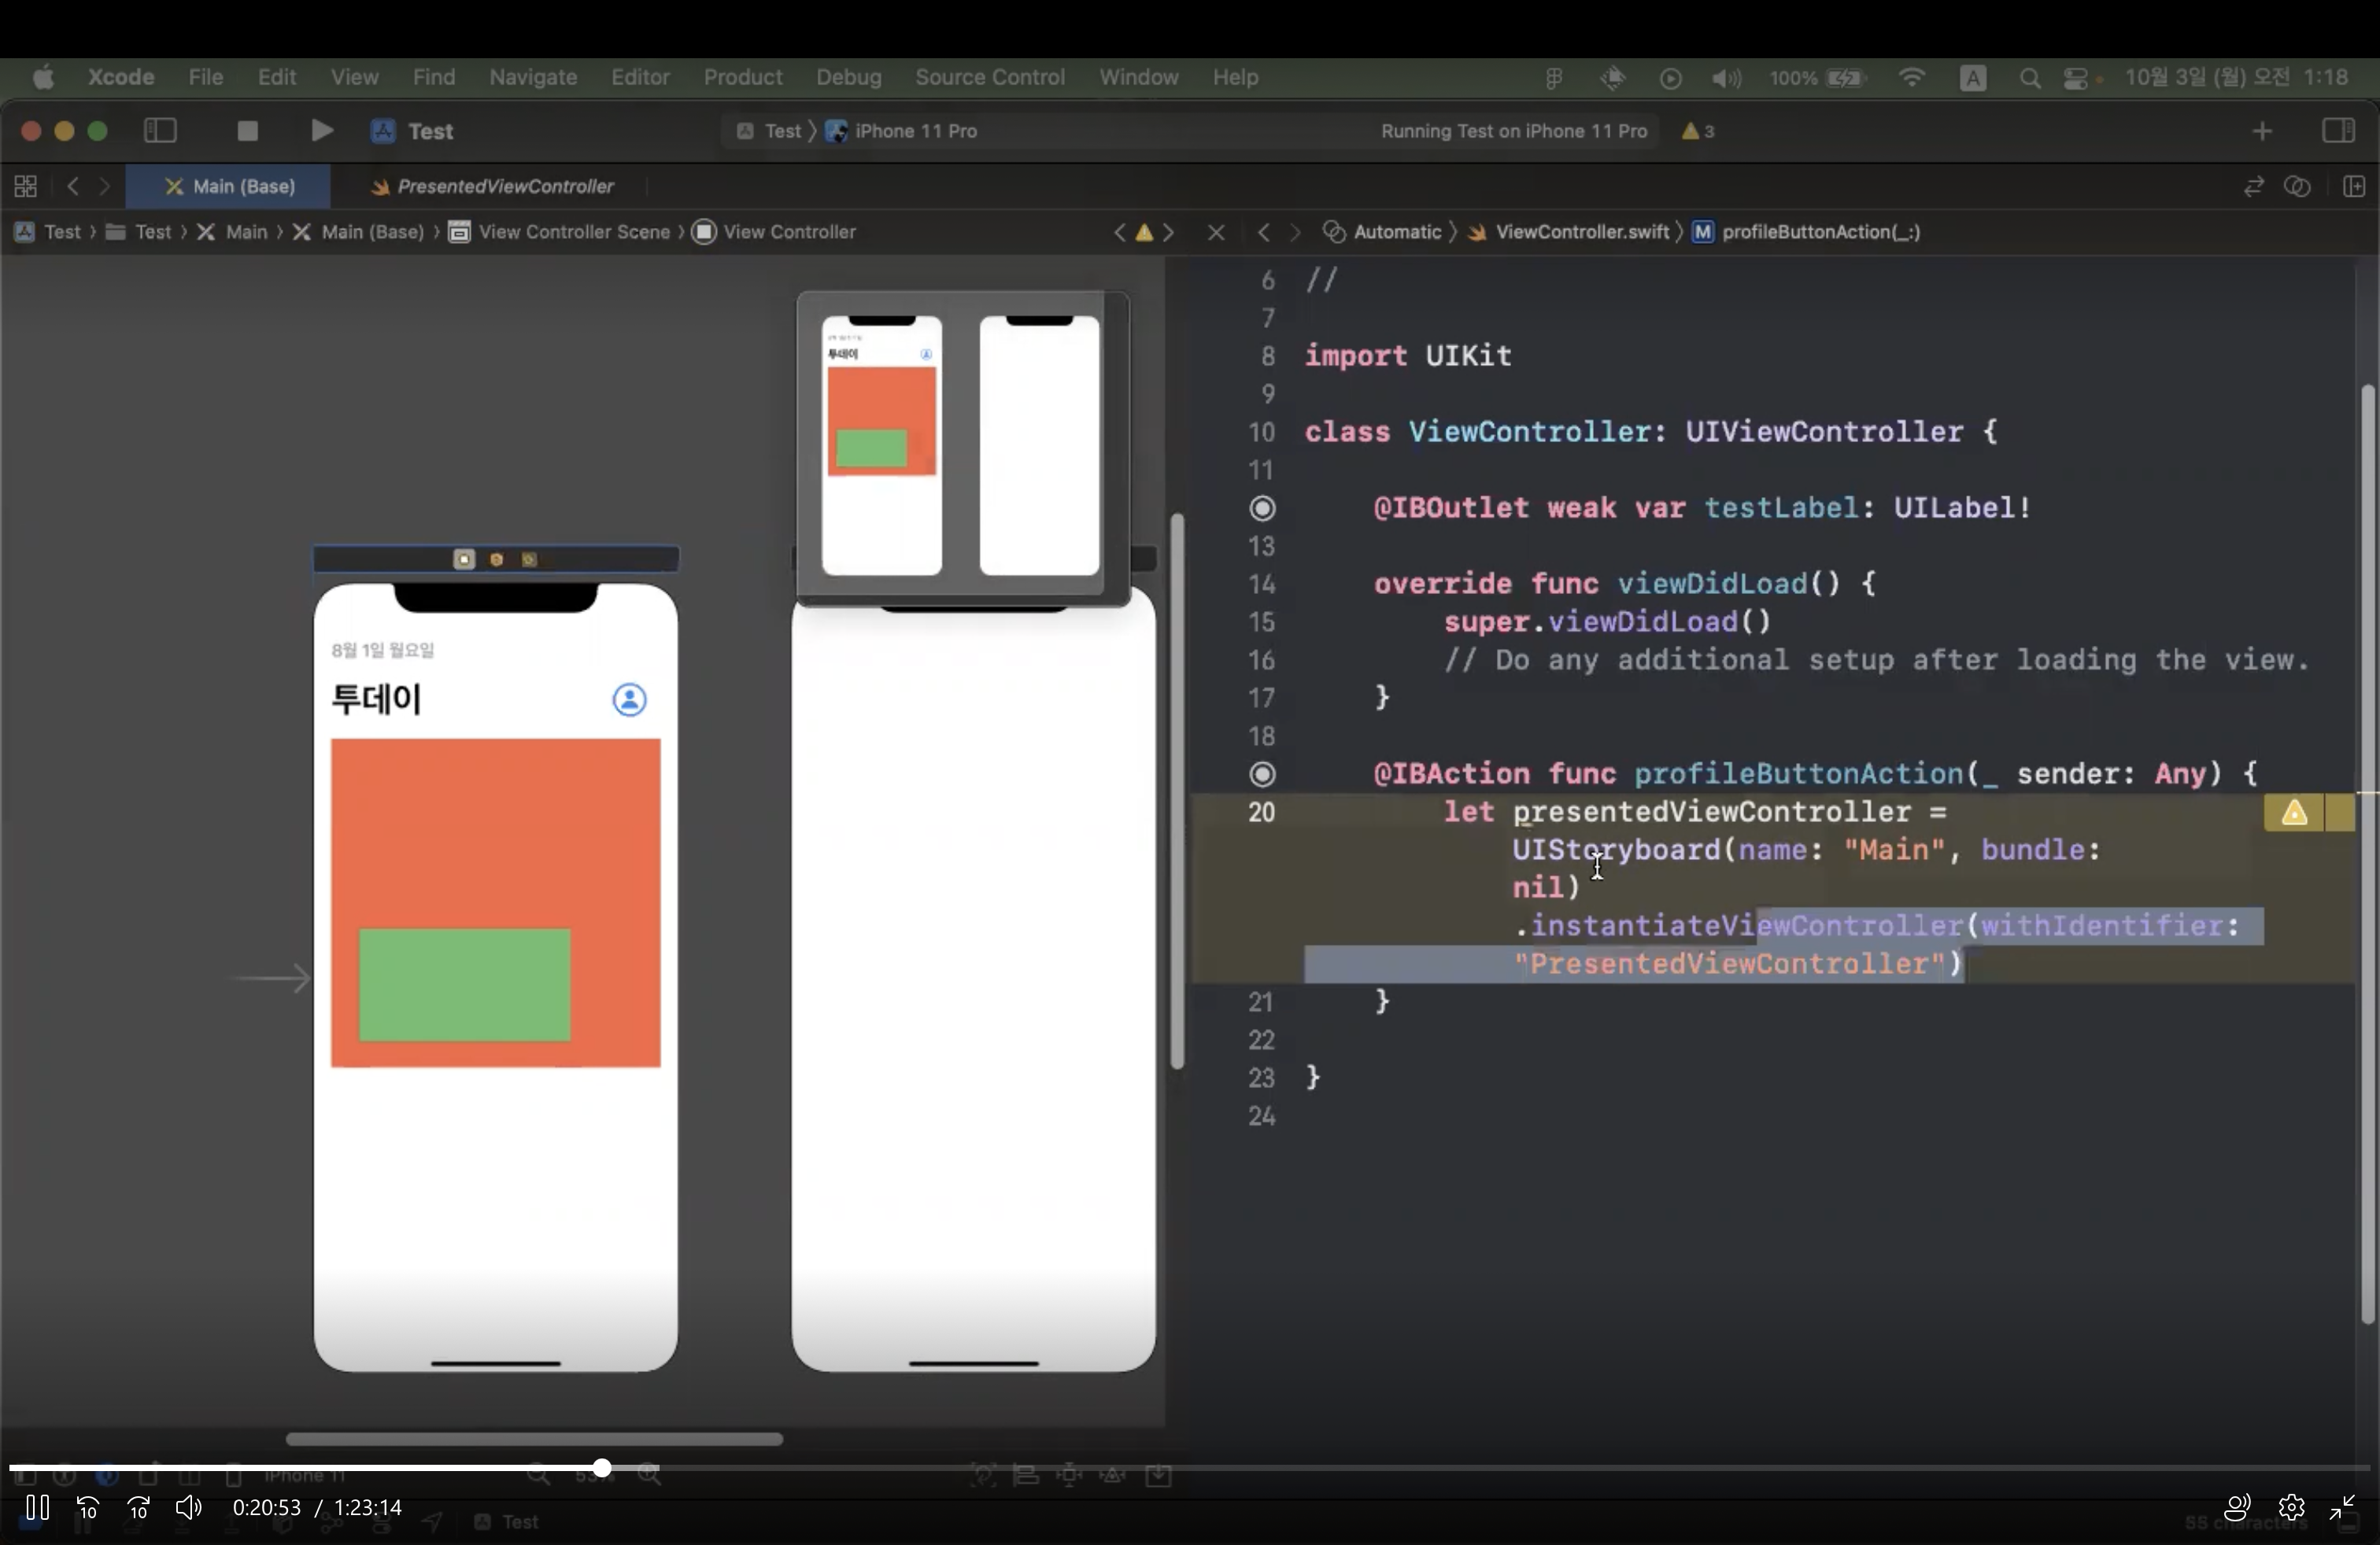Click the testLabel IBOutlet connection circle
Screen dimensions: 2380x1545
coord(1263,509)
